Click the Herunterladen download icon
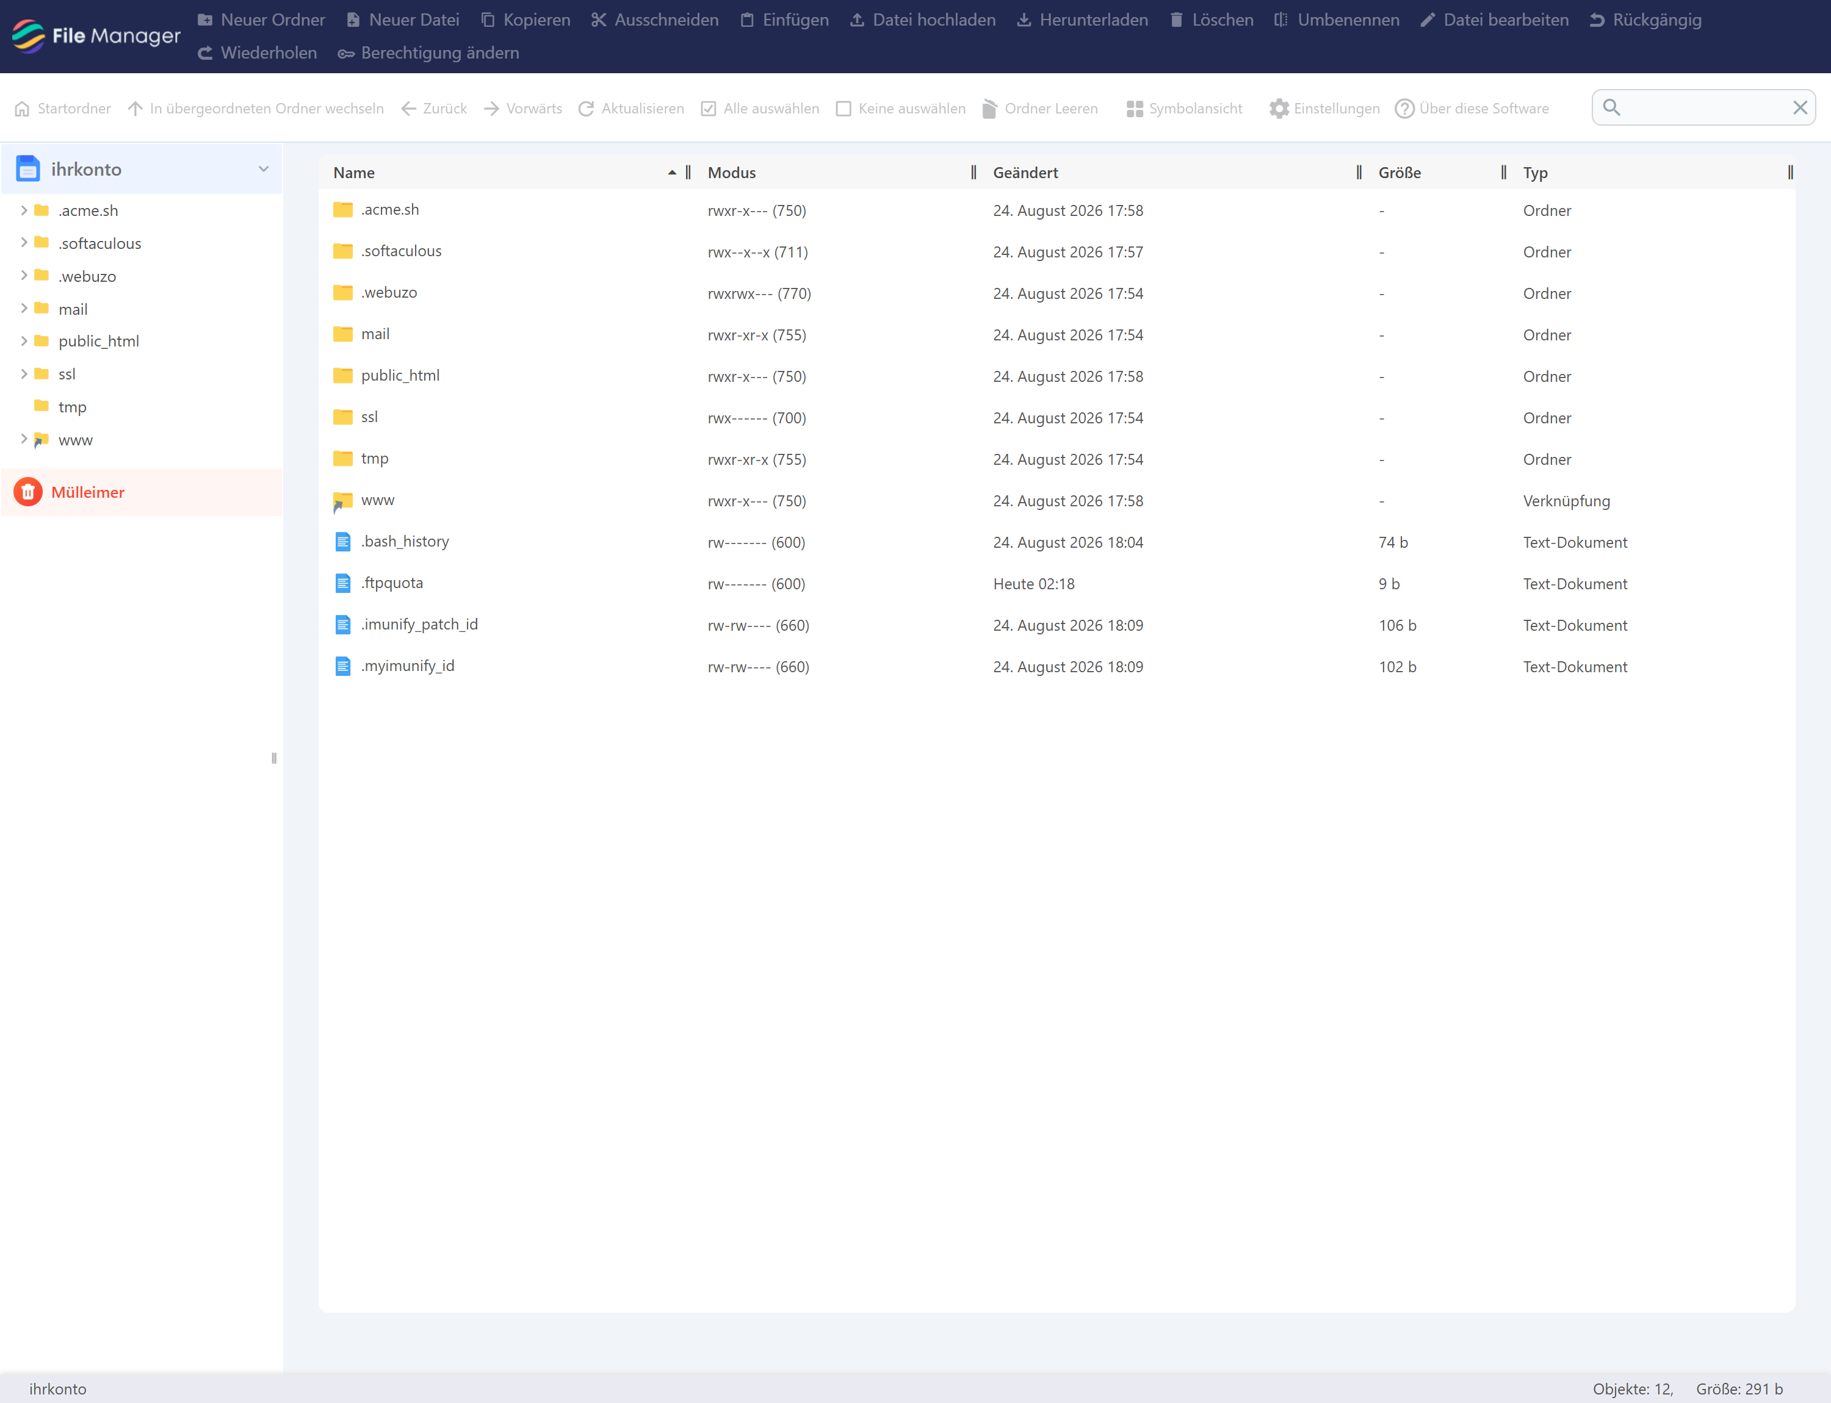The image size is (1831, 1403). (x=1024, y=19)
